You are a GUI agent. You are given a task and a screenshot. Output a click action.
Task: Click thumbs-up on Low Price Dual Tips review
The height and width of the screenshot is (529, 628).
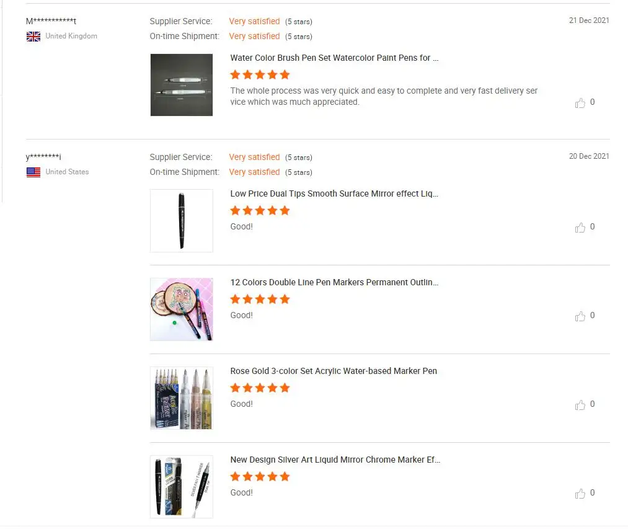tap(580, 228)
